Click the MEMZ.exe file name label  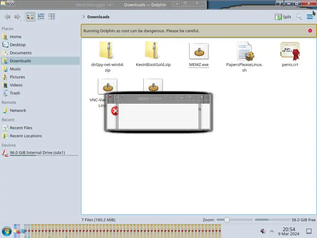click(x=199, y=64)
